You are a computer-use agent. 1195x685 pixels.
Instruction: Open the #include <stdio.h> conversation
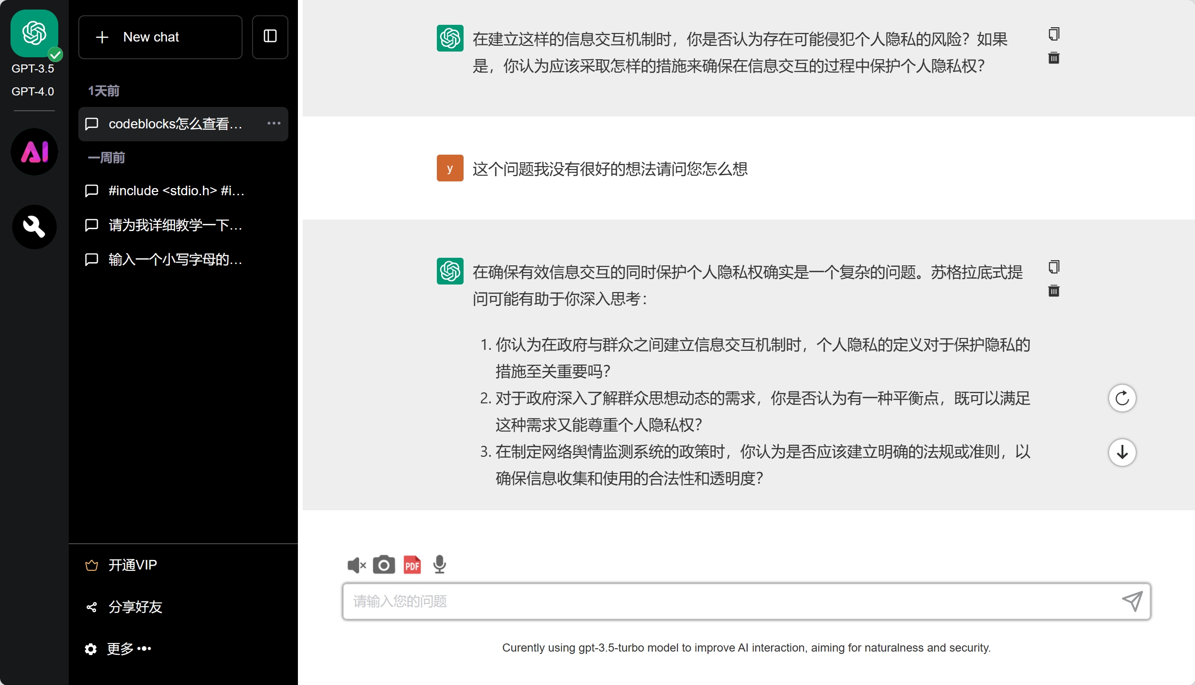pos(176,191)
